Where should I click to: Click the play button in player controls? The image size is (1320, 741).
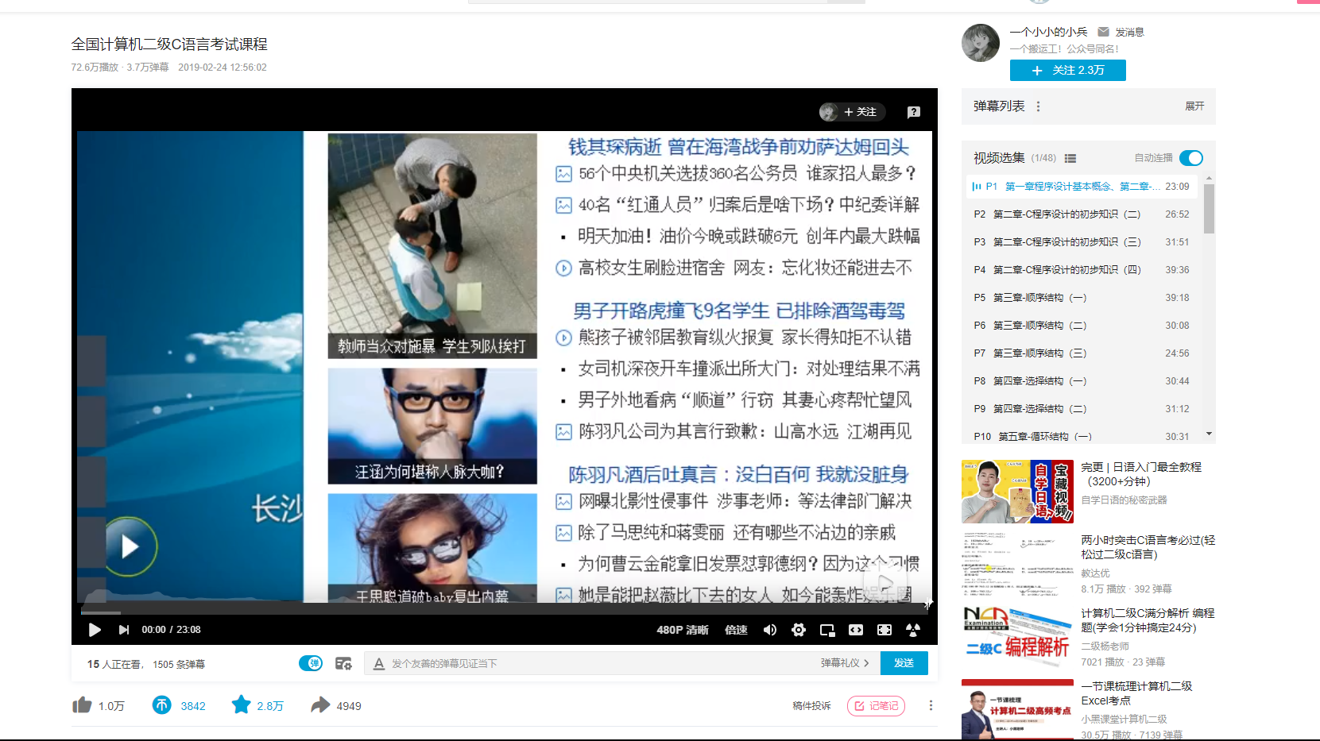[95, 630]
